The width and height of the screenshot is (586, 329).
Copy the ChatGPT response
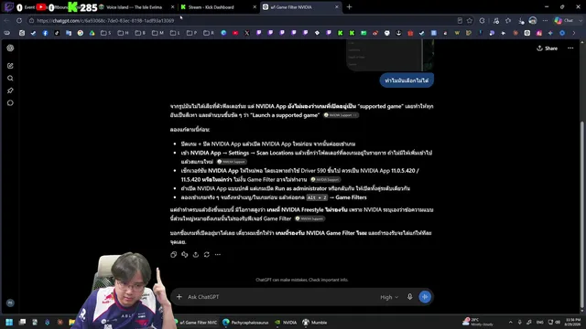(173, 254)
